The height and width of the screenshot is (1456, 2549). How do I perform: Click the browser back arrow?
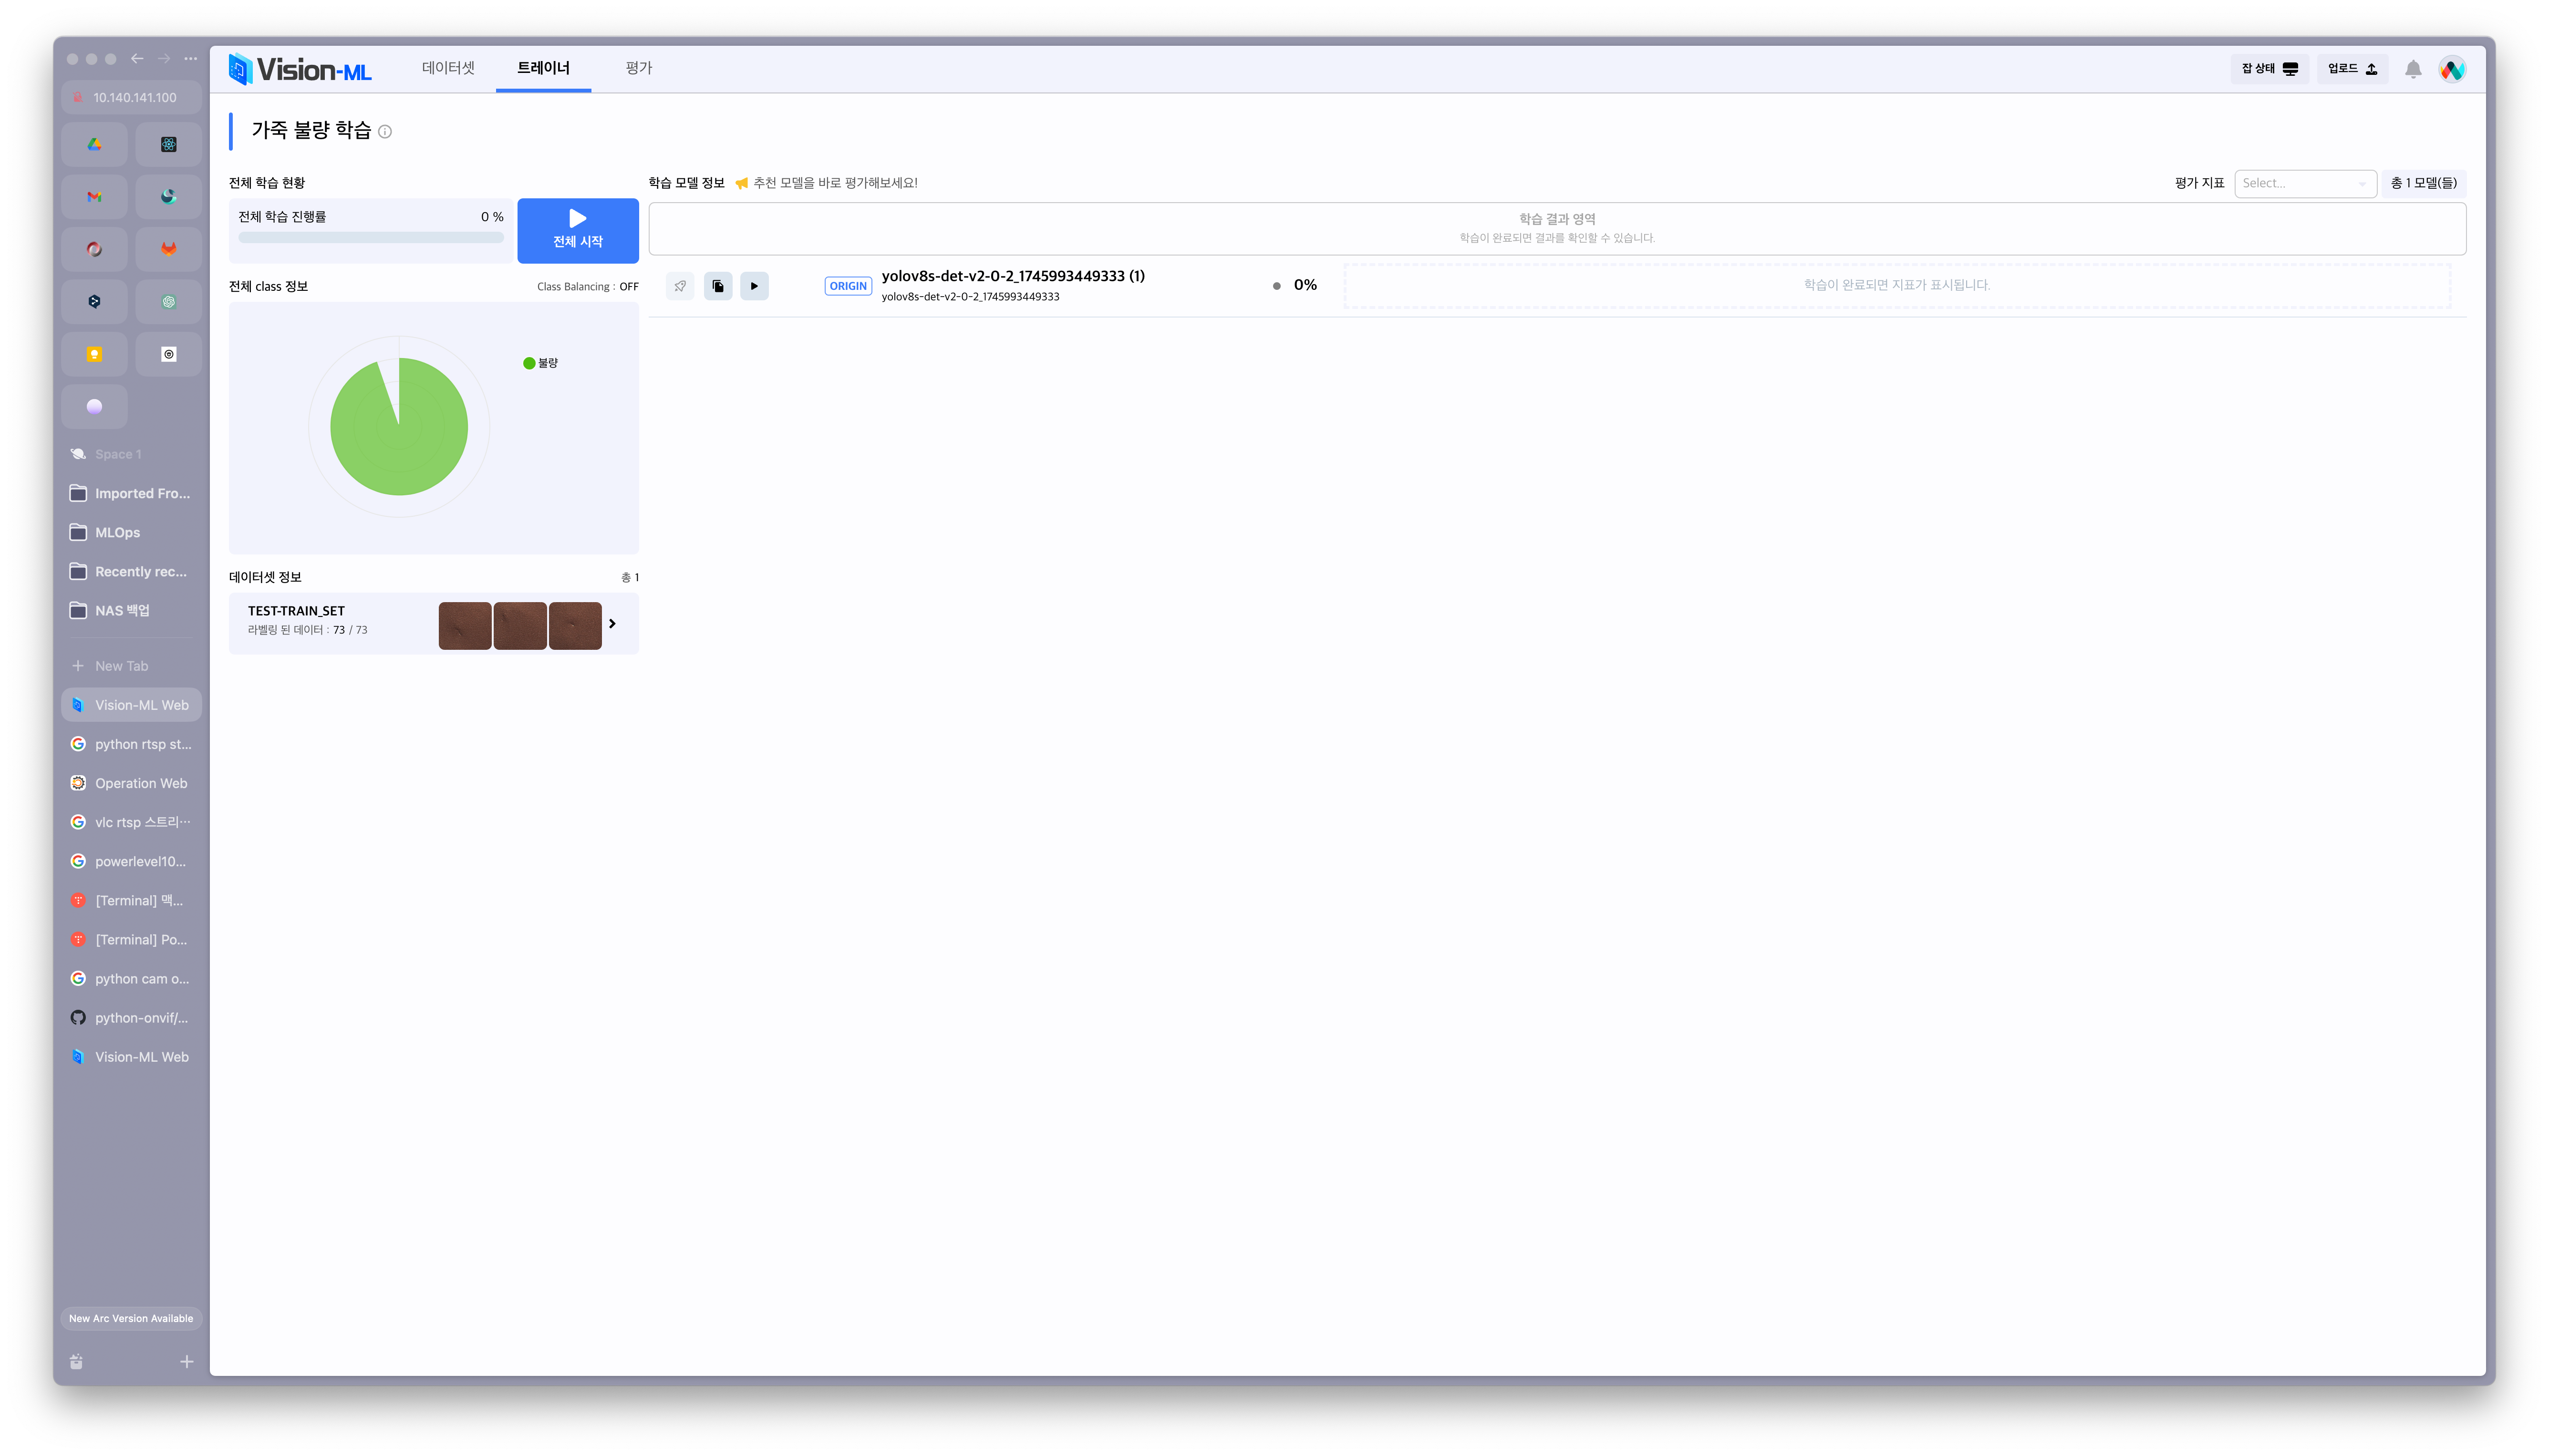[x=137, y=59]
